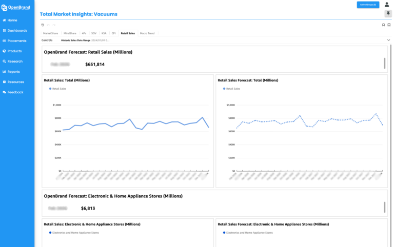Select the Retail Sales tab
Screen dimensions: 394x247
pyautogui.click(x=128, y=33)
